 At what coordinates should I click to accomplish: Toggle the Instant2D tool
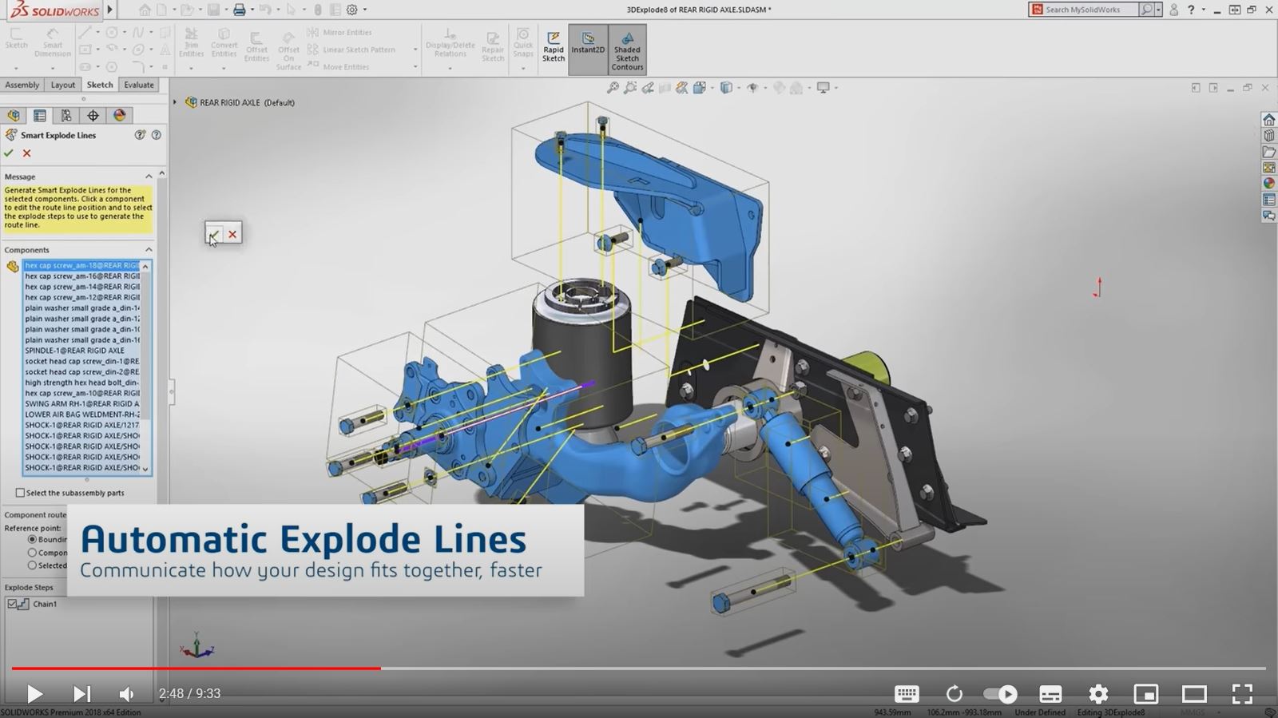coord(588,44)
